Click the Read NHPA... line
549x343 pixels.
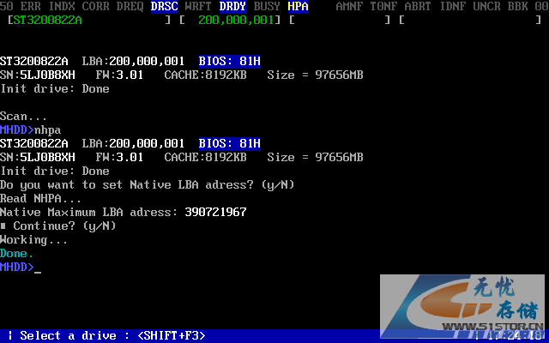point(40,198)
